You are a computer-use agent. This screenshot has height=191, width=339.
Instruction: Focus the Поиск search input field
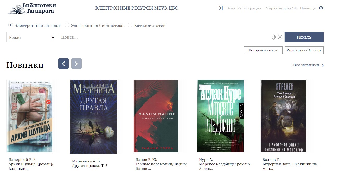tap(164, 37)
